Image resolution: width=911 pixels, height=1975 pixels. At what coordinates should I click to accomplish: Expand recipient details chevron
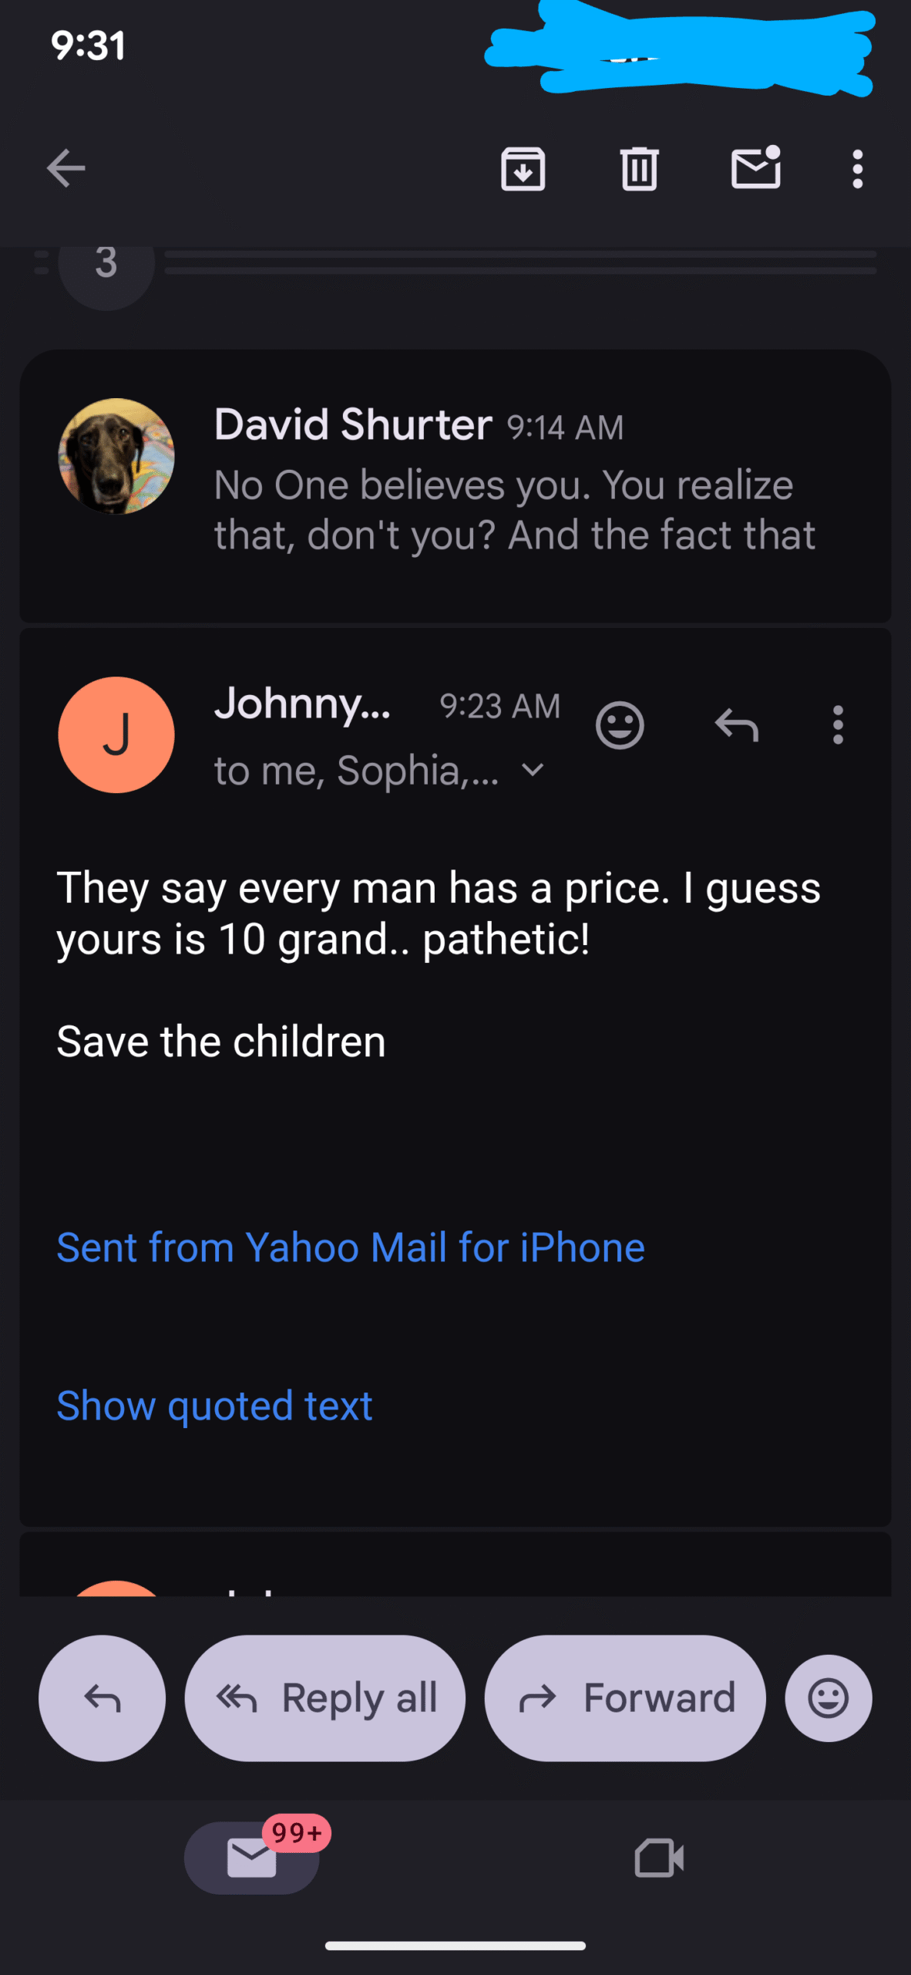(533, 769)
